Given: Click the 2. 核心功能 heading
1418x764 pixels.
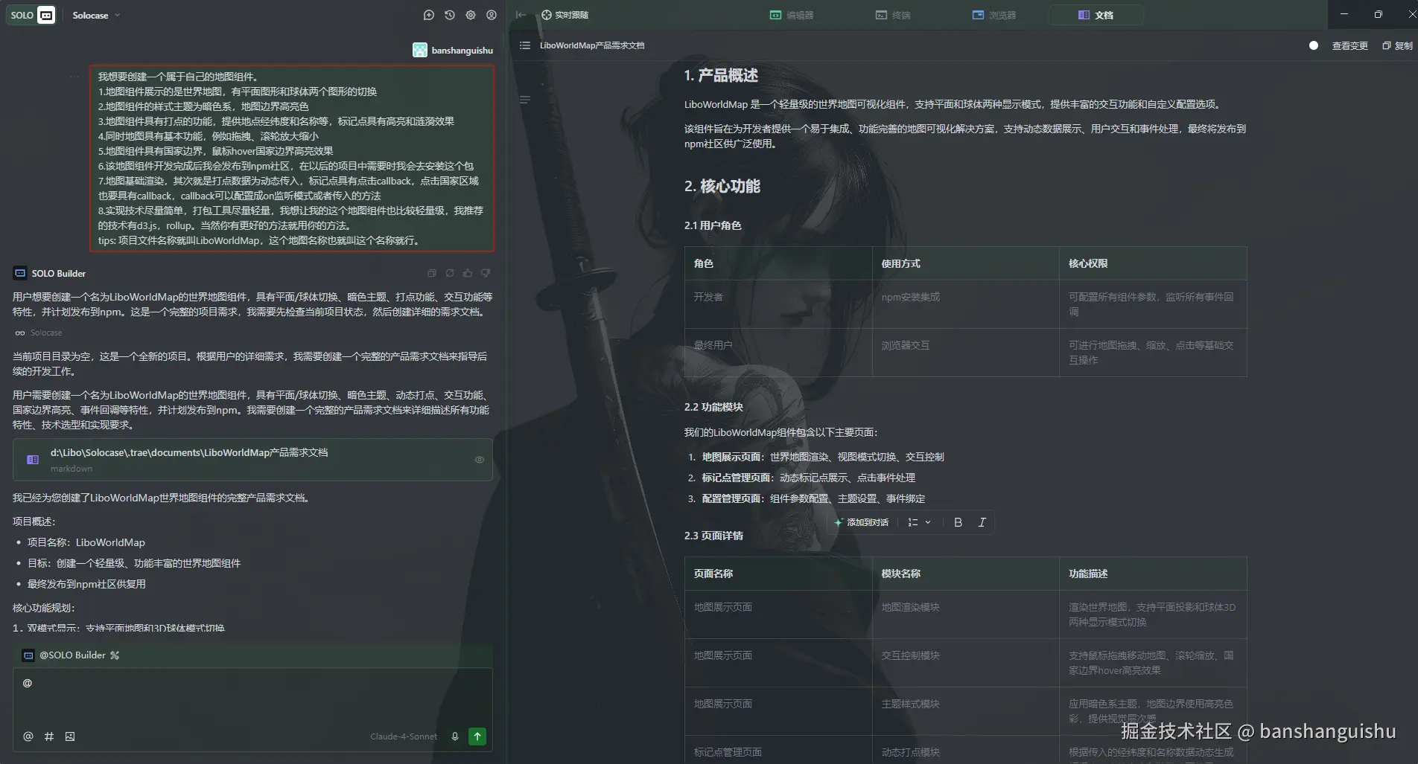Looking at the screenshot, I should tap(722, 186).
